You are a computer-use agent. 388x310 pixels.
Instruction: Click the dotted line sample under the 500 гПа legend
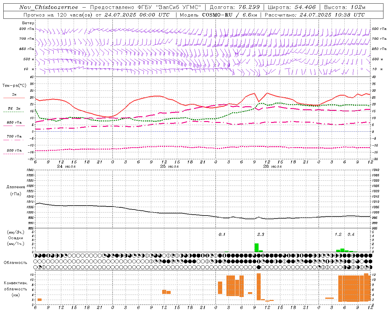tap(13, 154)
